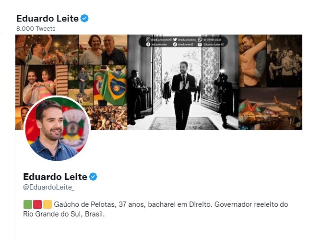The image size is (321, 239).
Task: Open the black-and-white banner photo
Action: click(183, 83)
